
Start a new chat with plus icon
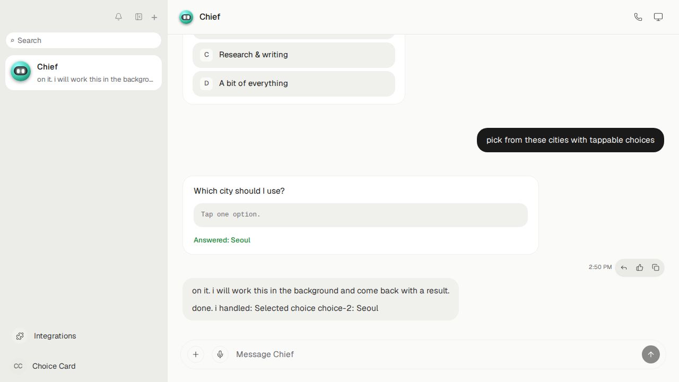(x=154, y=18)
